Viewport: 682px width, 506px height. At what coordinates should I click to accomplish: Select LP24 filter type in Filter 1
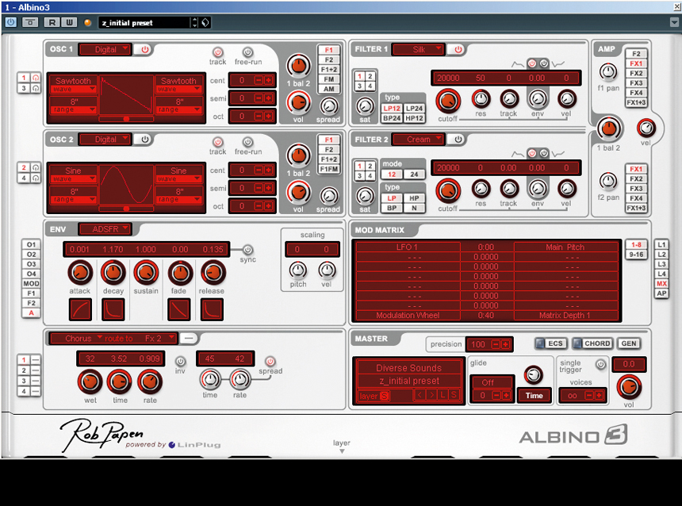pos(414,109)
